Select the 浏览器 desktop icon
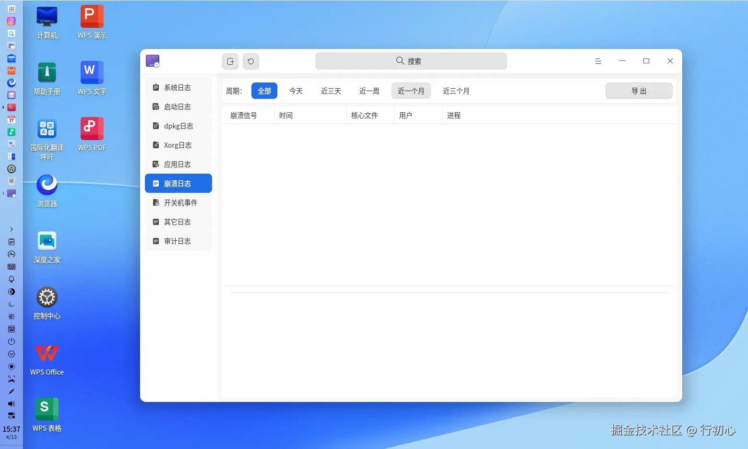 pyautogui.click(x=47, y=191)
